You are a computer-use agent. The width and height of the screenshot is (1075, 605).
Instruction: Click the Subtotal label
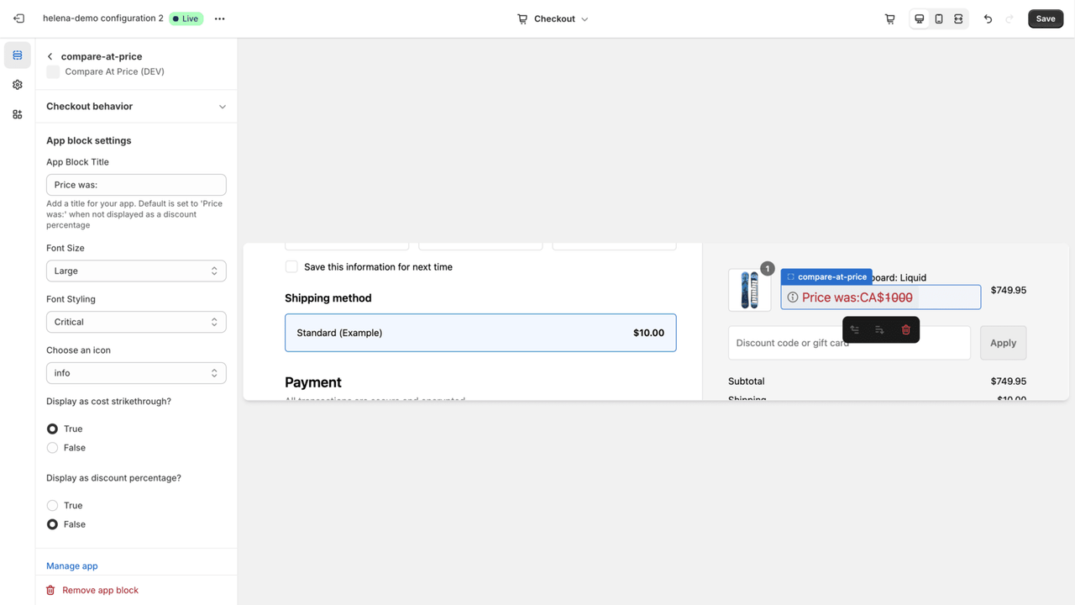pos(747,381)
